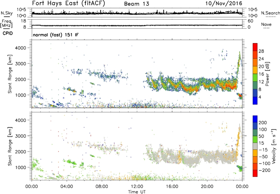Click the 'Fort Hays East (fitACF)' title
Image resolution: width=280 pixels, height=194 pixels.
pos(68,3)
